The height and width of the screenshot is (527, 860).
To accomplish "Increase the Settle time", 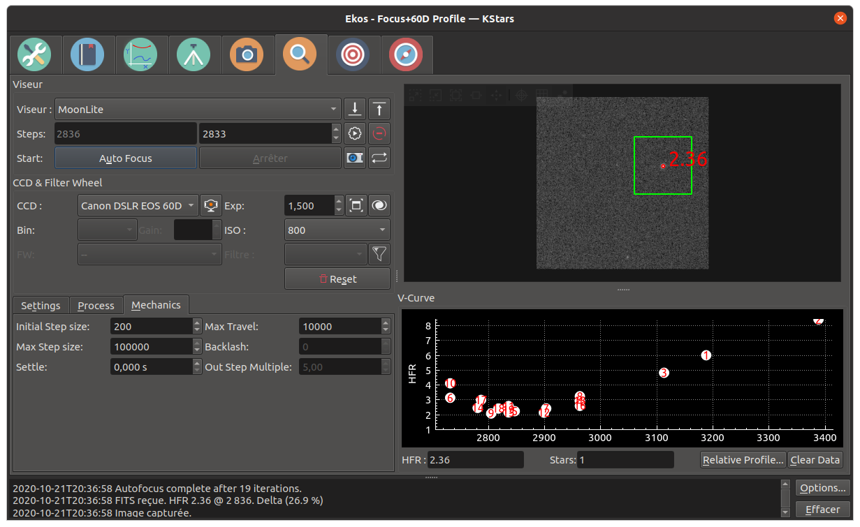I will pos(197,363).
